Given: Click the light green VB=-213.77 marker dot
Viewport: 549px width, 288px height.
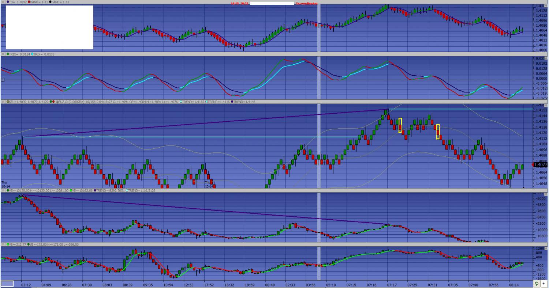Looking at the screenshot, I should pyautogui.click(x=8, y=244).
